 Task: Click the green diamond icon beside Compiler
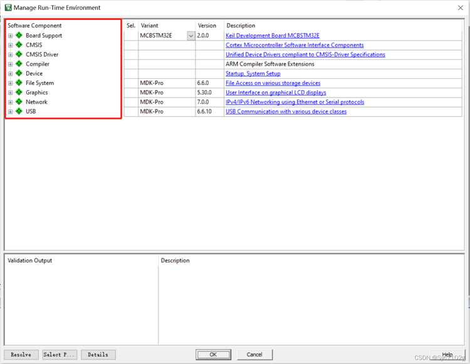(19, 64)
